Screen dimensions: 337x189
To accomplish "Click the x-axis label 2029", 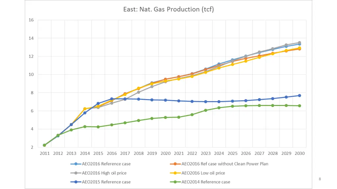I will (286, 154).
